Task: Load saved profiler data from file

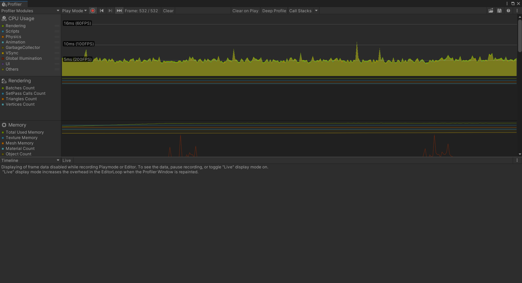Action: (491, 11)
